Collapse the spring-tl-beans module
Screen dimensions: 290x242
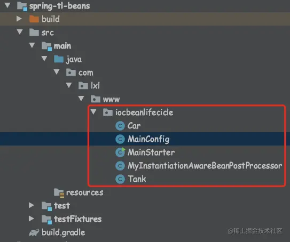[x=7, y=5]
